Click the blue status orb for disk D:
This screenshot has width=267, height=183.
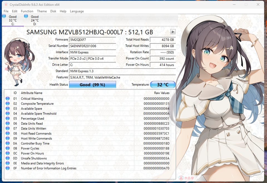click(x=26, y=16)
